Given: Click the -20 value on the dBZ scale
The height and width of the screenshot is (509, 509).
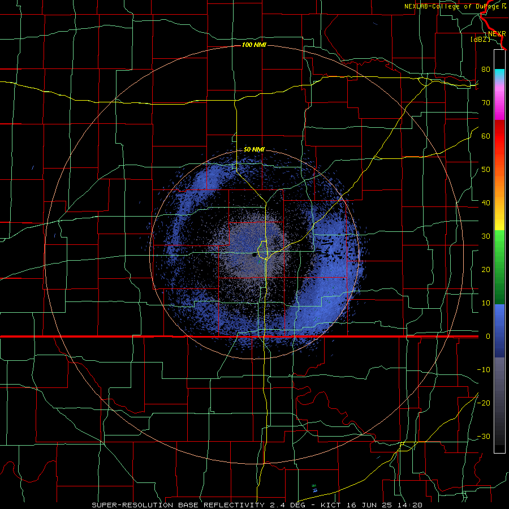Looking at the screenshot, I should [484, 403].
